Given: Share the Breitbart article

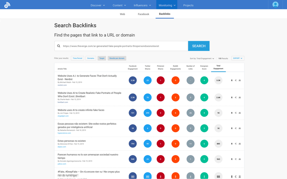Looking at the screenshot, I should pos(236,98).
